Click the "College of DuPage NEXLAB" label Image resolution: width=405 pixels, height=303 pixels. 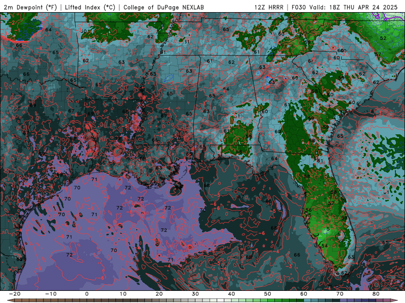[164, 7]
